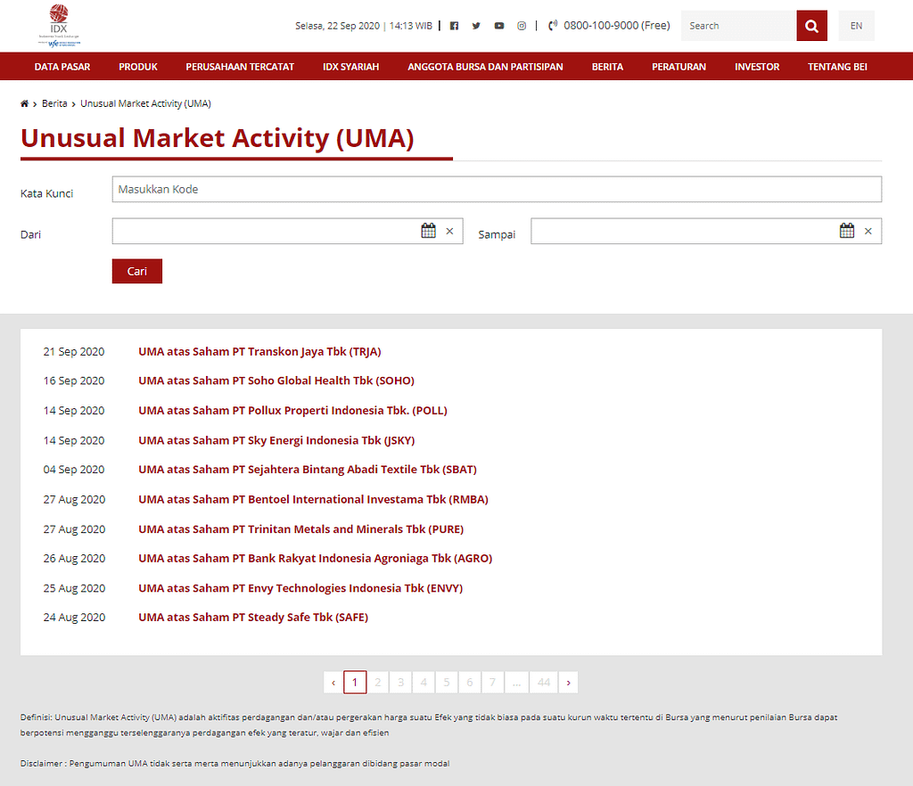Screen dimensions: 913x786
Task: Click the '04 Sep 2020' date text
Action: coord(74,470)
